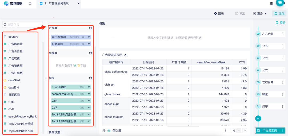Viewport: 288px width, 136px height.
Task: Click the 预览 preview link
Action: [x=281, y=23]
